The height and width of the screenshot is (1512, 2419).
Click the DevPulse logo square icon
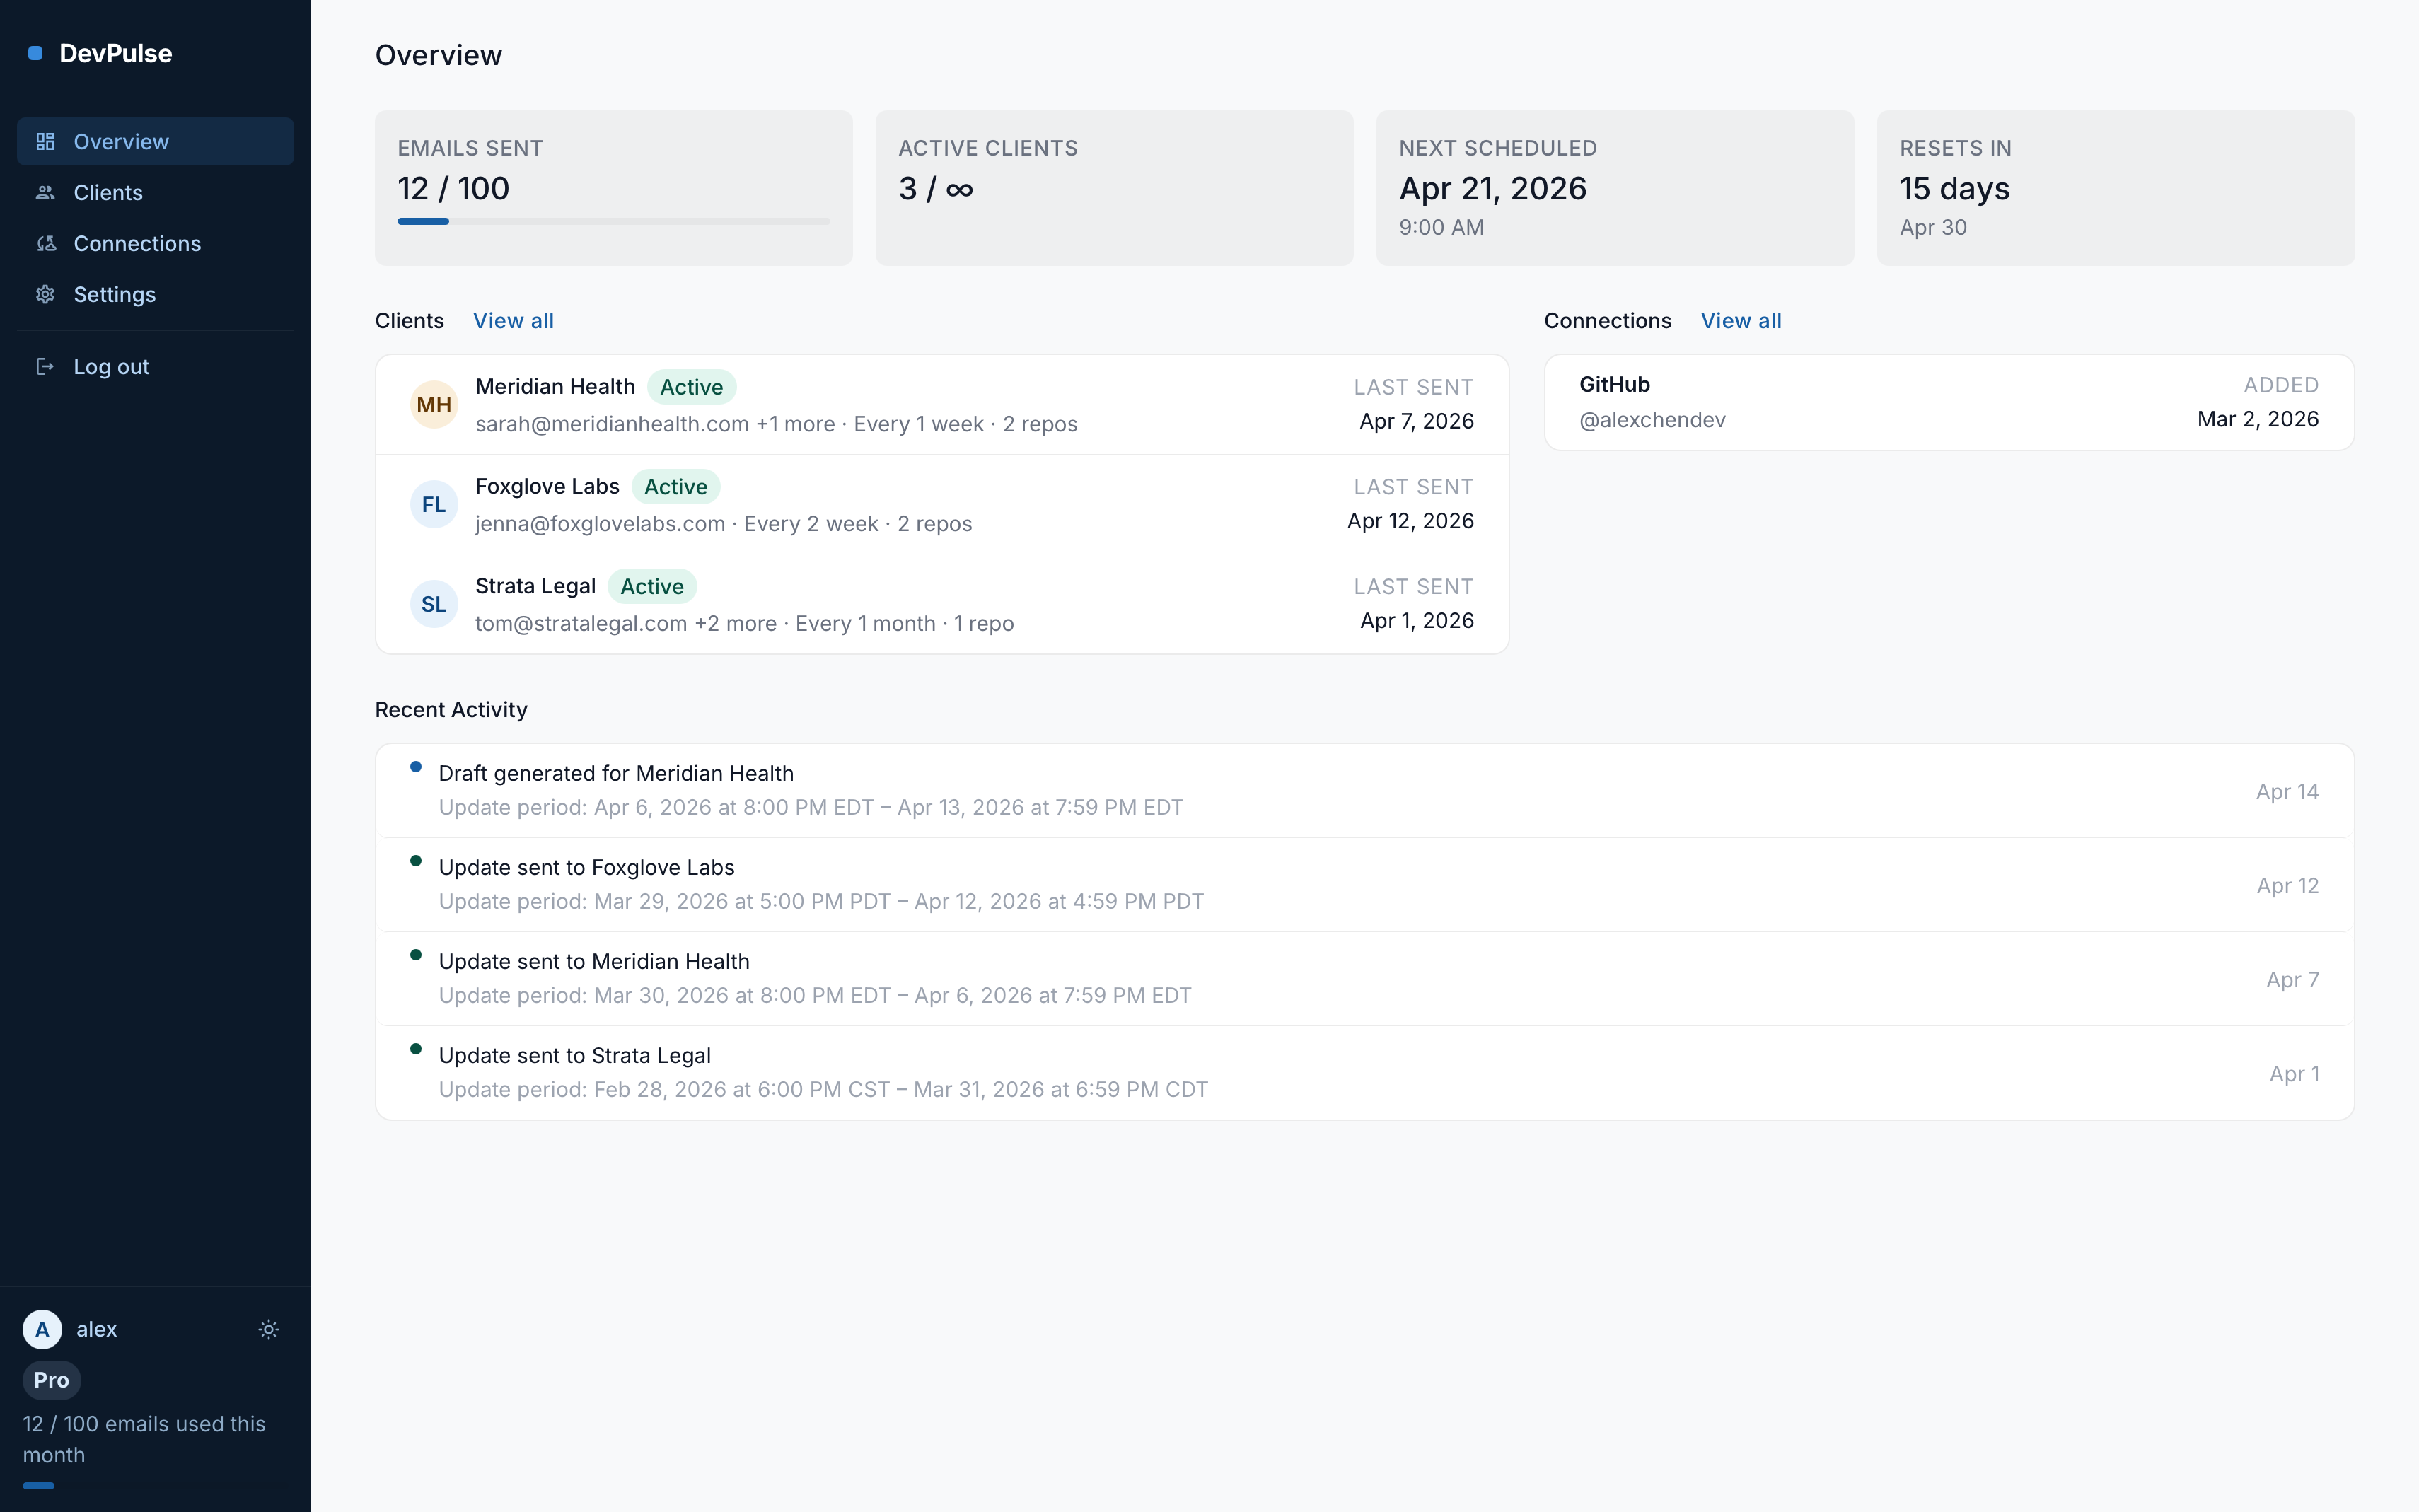(35, 53)
